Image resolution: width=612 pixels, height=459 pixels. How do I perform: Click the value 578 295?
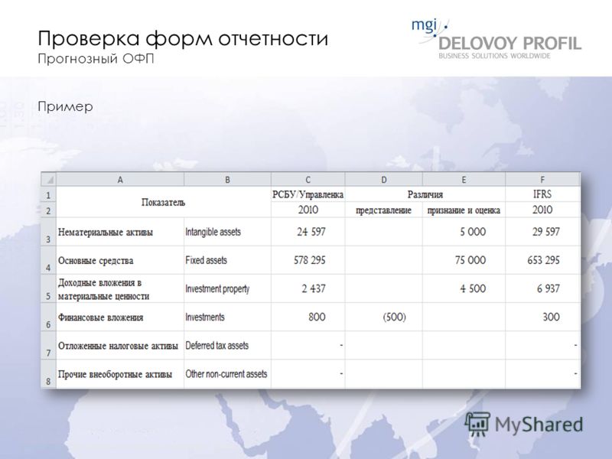point(310,260)
